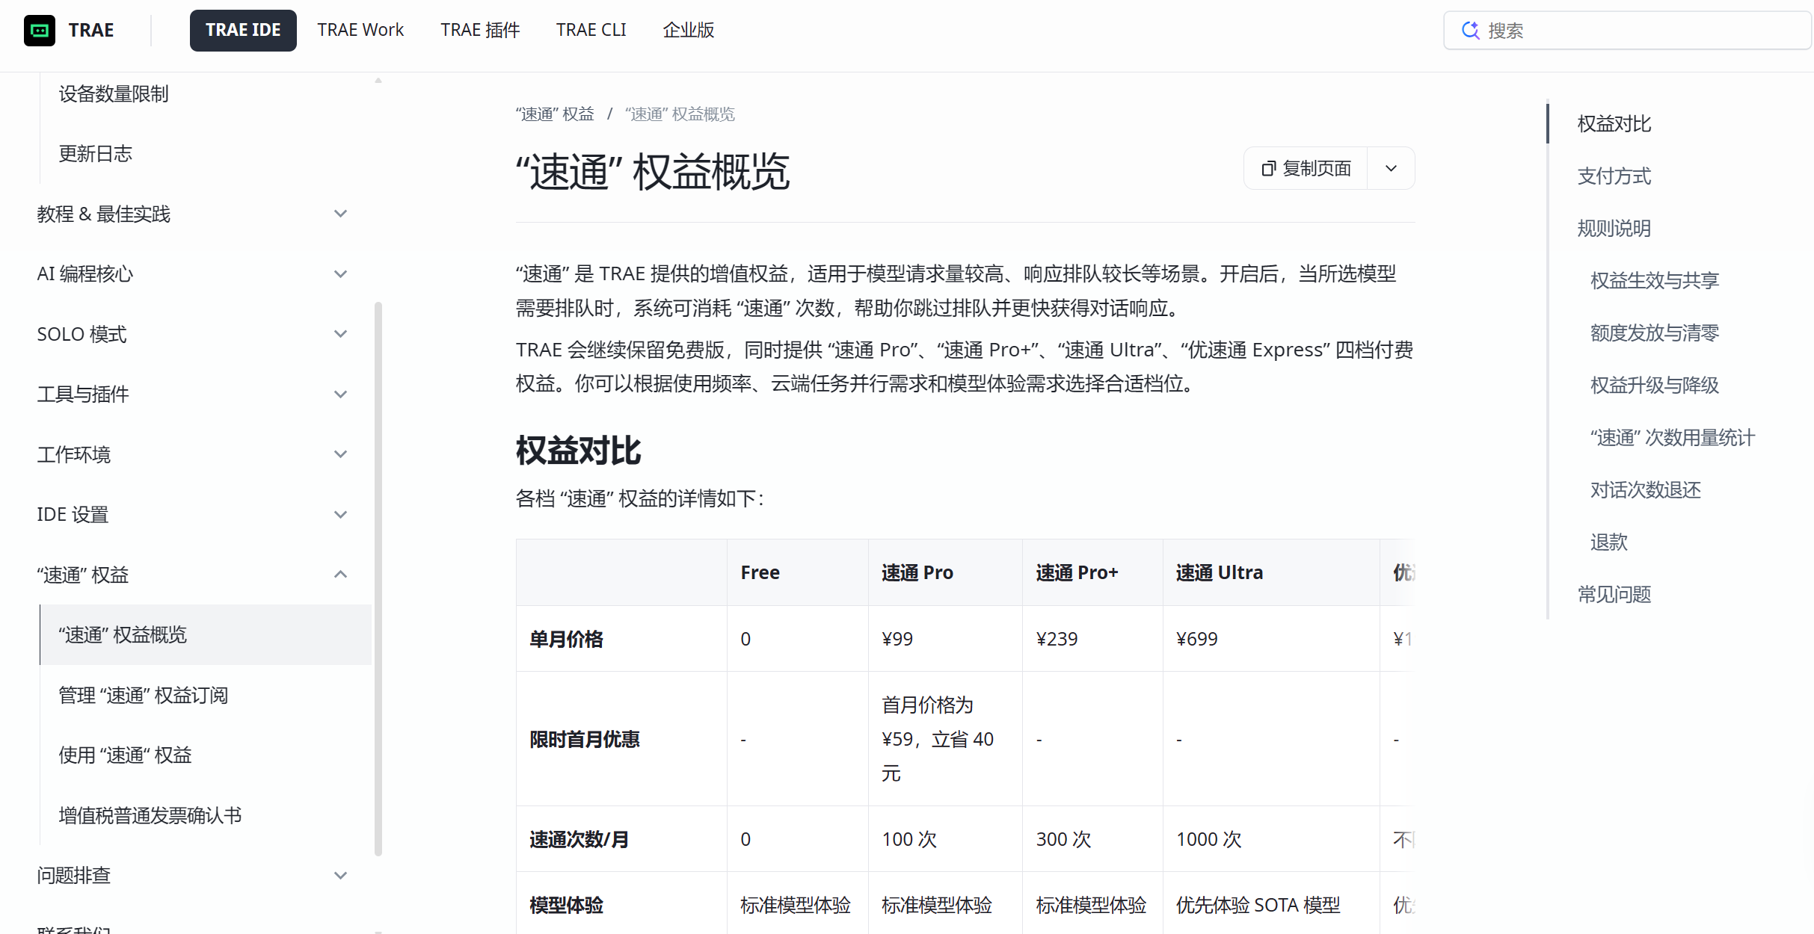The width and height of the screenshot is (1814, 934).
Task: Click the “速通” 权益概览 page title
Action: tap(653, 173)
